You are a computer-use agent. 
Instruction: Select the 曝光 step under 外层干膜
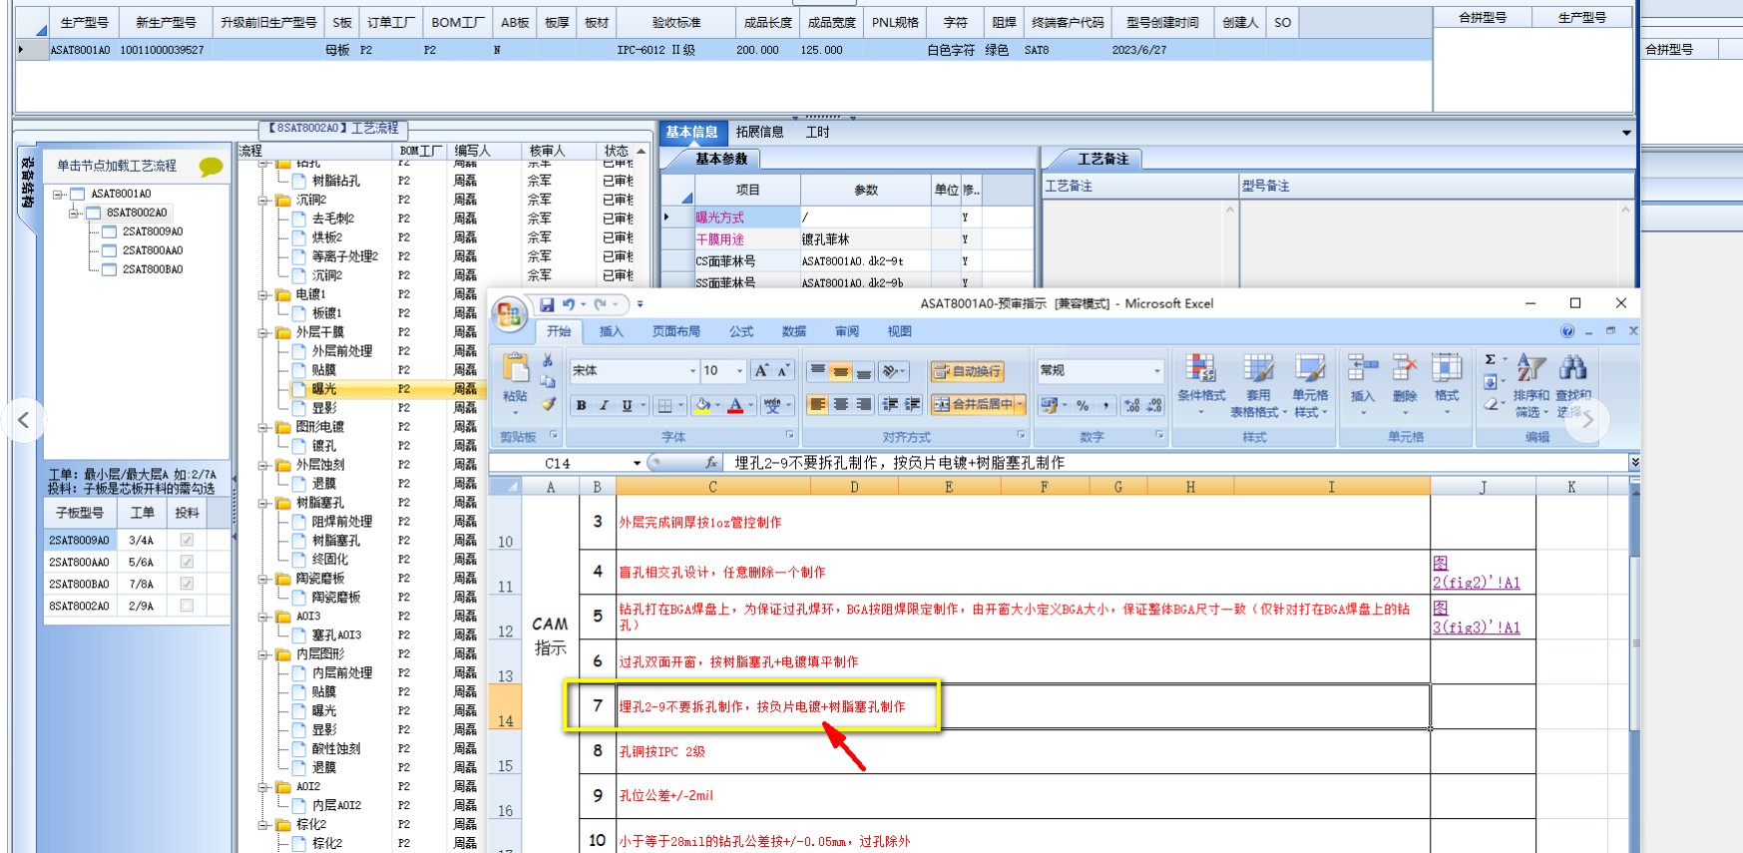point(324,389)
